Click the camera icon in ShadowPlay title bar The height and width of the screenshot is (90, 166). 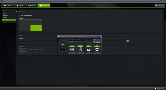pos(59,37)
